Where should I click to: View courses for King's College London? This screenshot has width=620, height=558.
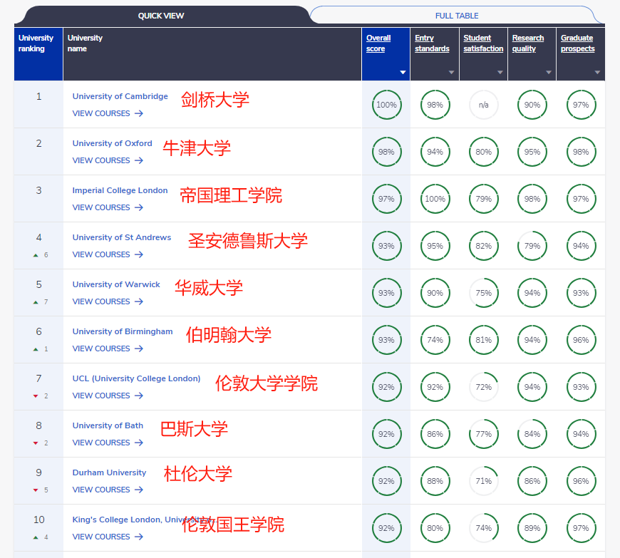tap(108, 537)
